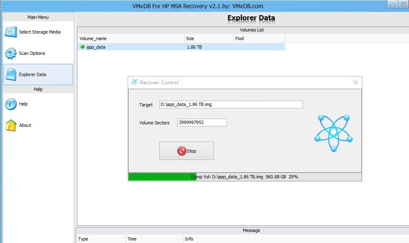Click the VMxDB logo in main title bar

point(6,6)
